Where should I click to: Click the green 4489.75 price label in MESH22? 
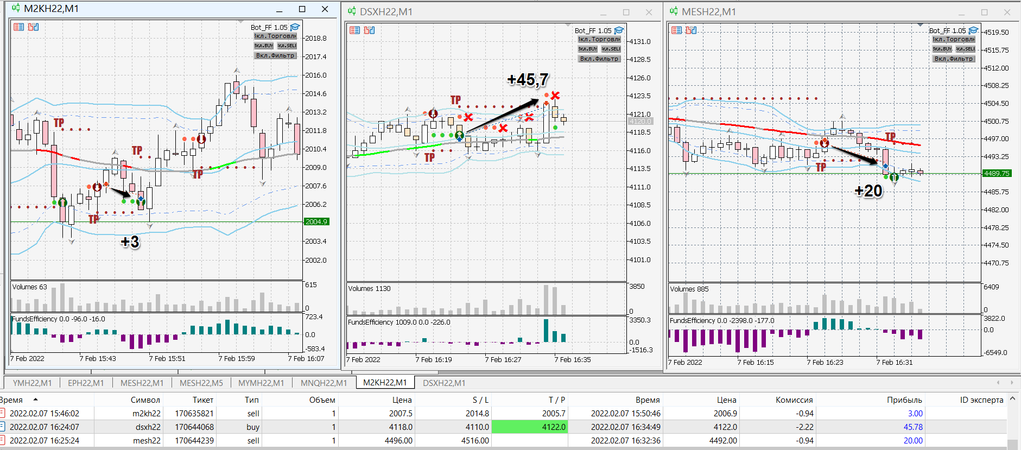pos(997,174)
